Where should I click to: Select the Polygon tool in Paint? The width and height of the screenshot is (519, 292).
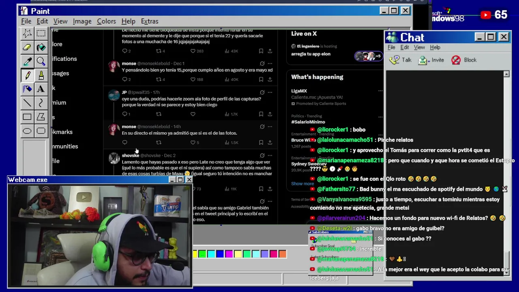coord(41,117)
